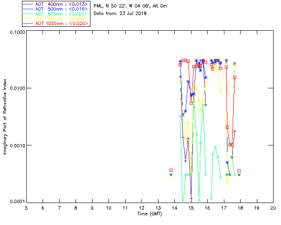The width and height of the screenshot is (281, 225).
Task: Click the green diamond peak near 16.5 hours
Action: click(216, 147)
